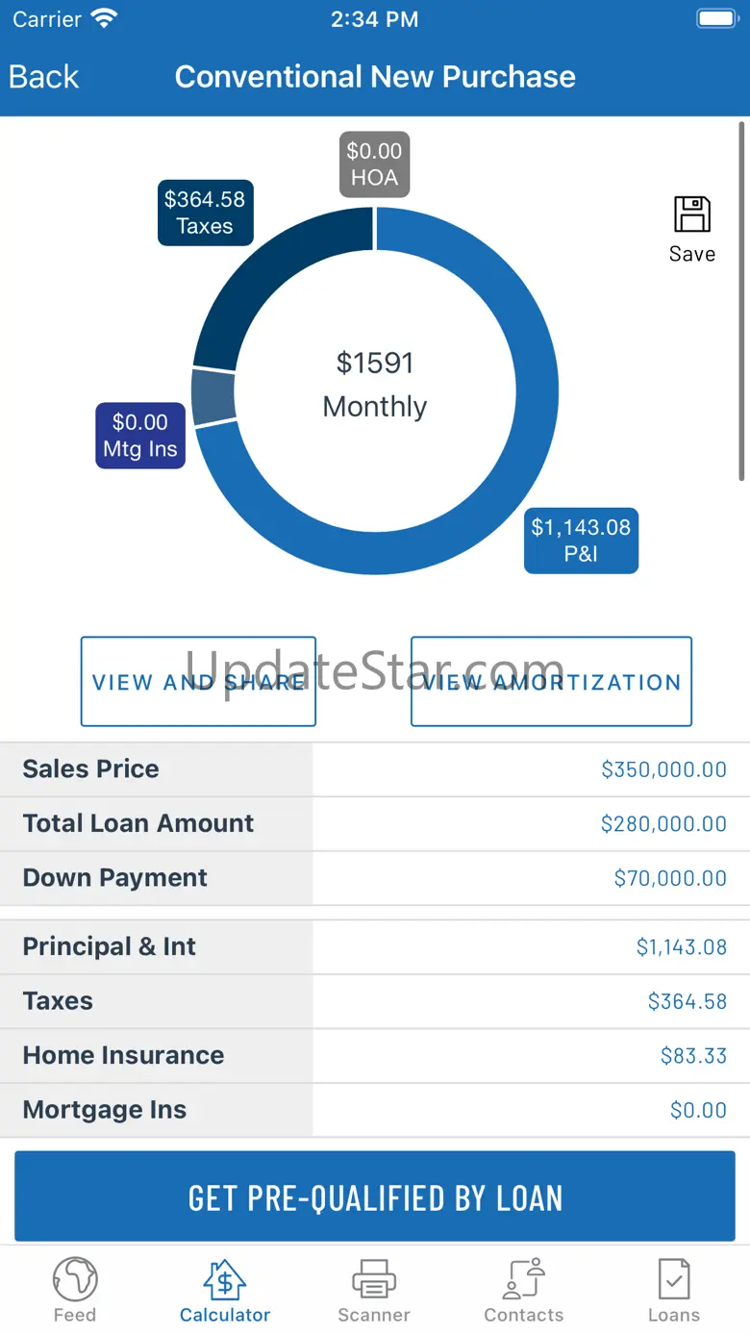Change the Down Payment amount $70,000.00
Image resolution: width=750 pixels, height=1334 pixels.
[x=670, y=878]
